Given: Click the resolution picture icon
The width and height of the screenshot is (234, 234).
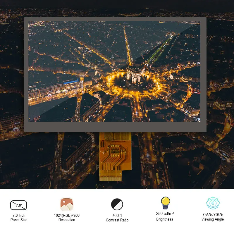Looking at the screenshot, I should point(67,204).
